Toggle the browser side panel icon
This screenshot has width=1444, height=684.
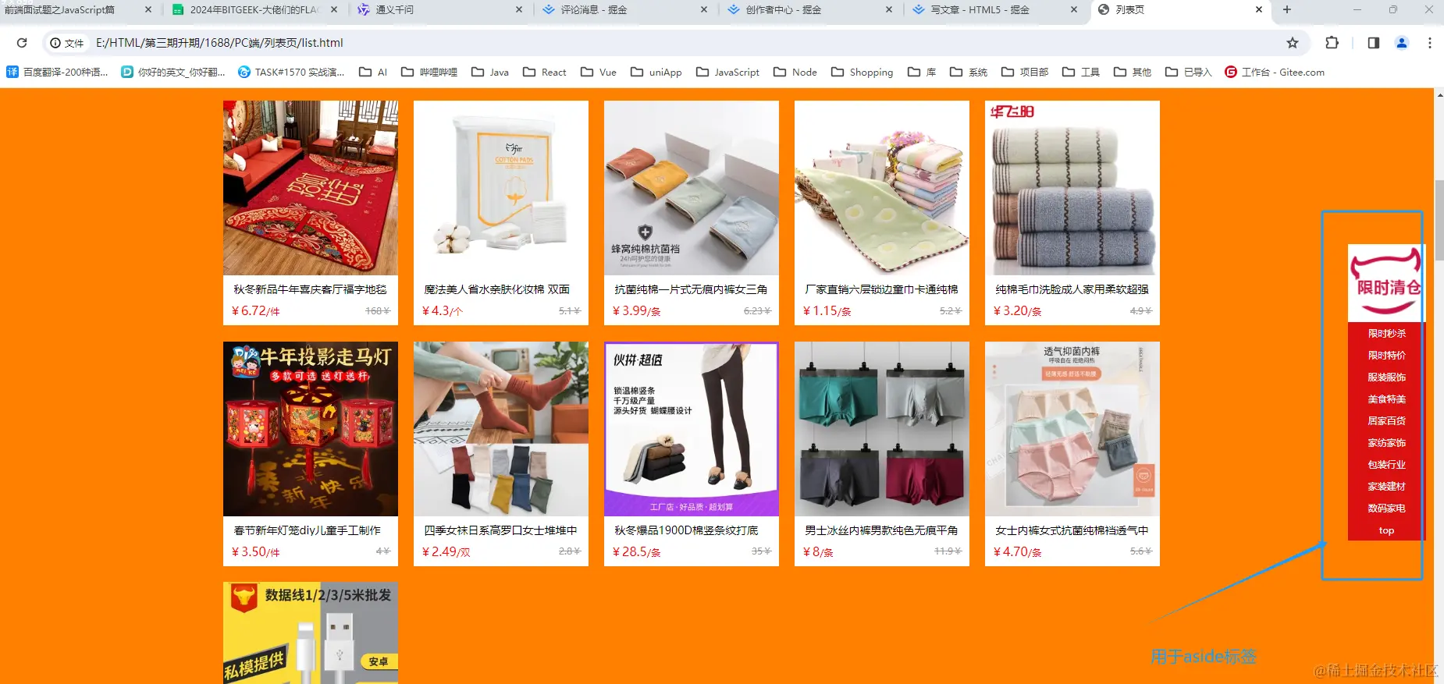pos(1374,43)
